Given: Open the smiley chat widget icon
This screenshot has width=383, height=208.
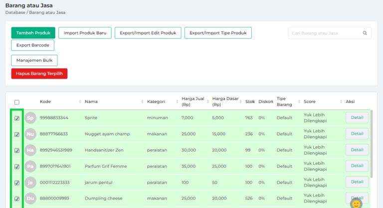Looking at the screenshot, I should pos(356,203).
